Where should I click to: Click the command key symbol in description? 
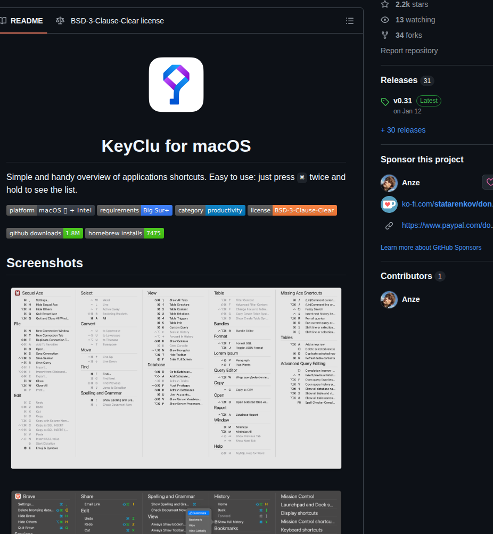(x=302, y=177)
